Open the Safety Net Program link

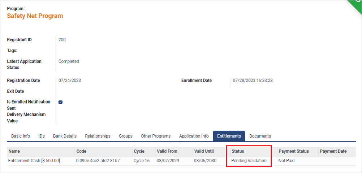[35, 16]
